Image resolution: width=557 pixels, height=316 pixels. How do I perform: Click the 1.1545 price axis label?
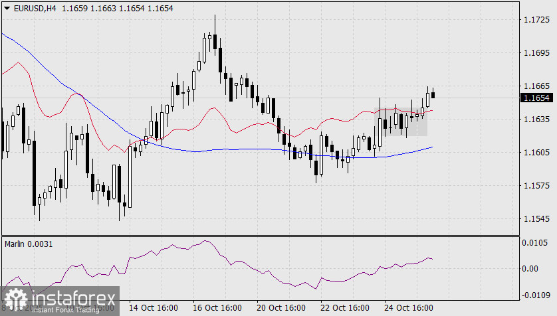tap(536, 218)
